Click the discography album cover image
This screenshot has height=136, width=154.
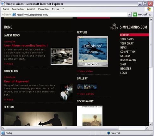[90, 116]
